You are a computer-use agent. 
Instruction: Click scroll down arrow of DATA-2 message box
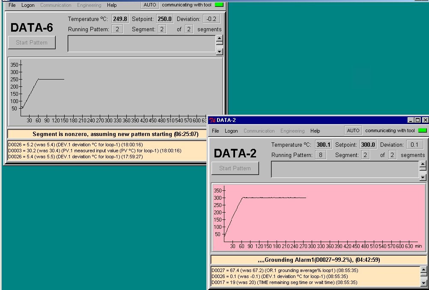423,177
